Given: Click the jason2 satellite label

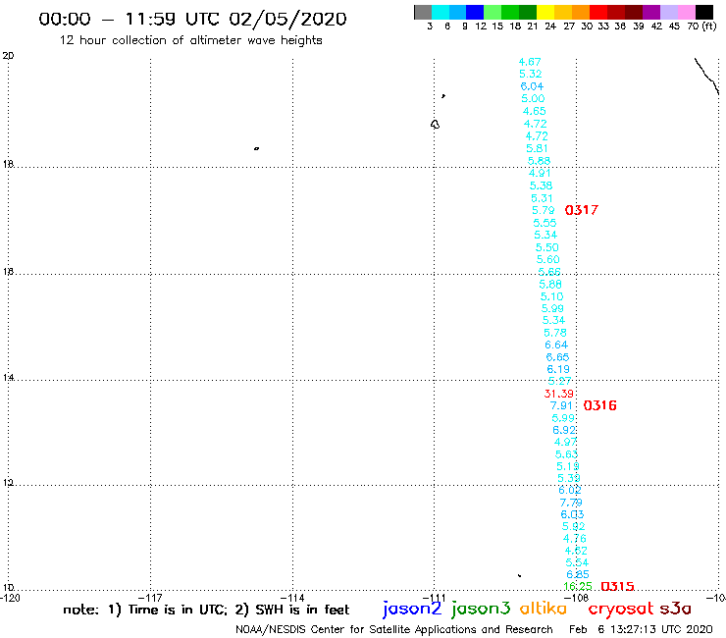Looking at the screenshot, I should [x=412, y=609].
